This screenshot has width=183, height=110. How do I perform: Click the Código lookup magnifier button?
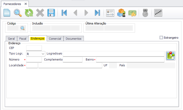point(23,28)
